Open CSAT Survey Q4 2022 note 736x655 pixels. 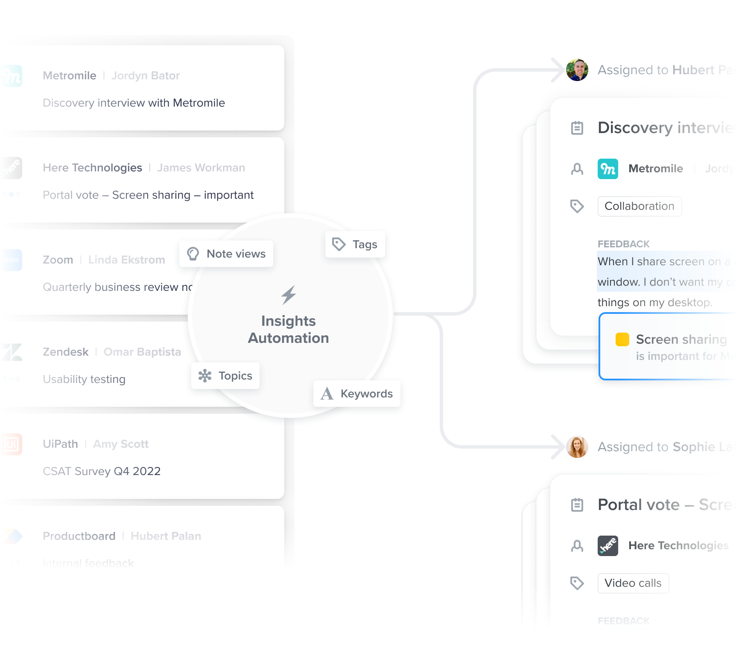click(102, 471)
